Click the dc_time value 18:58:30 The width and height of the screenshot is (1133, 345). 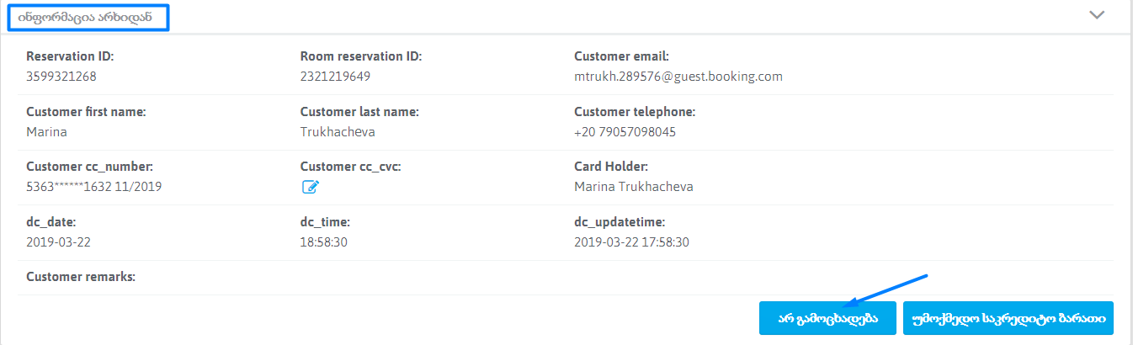(x=324, y=242)
